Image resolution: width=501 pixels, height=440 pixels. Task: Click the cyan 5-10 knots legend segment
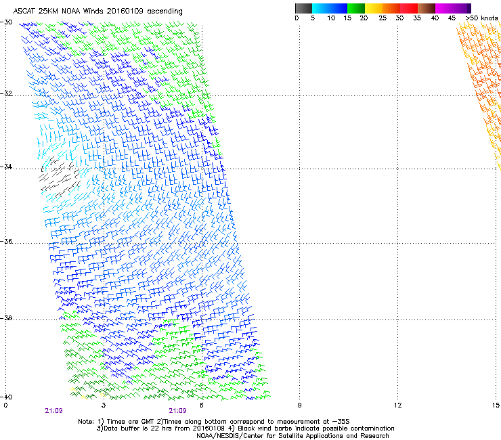[321, 8]
